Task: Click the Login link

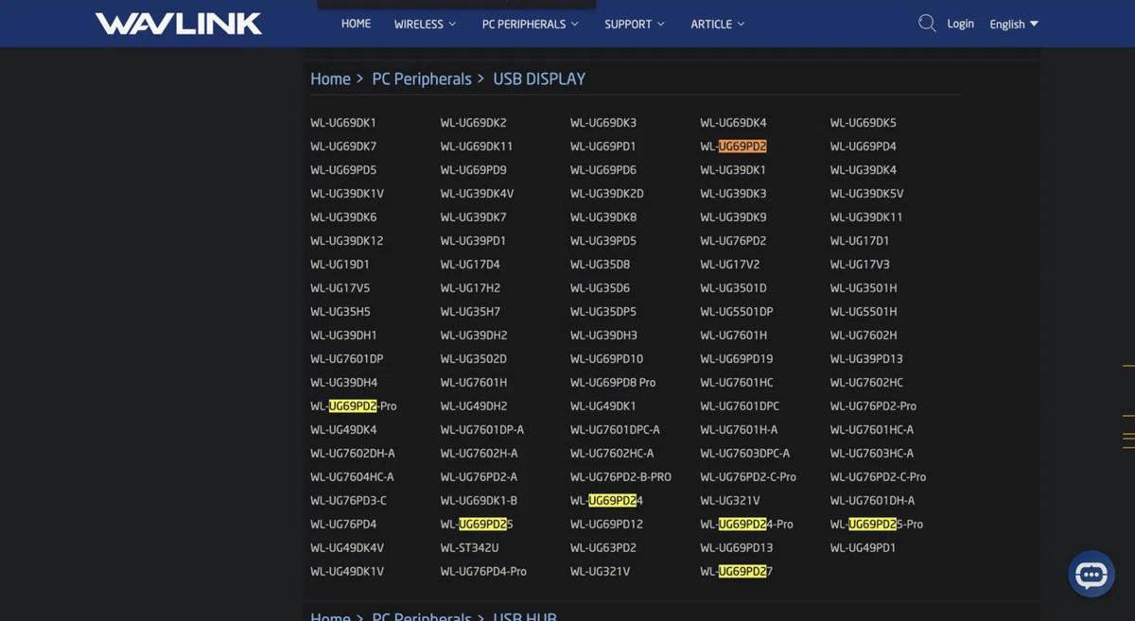Action: click(x=960, y=24)
